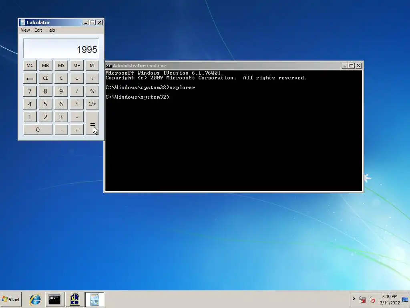Open the window-icon app on taskbar
The image size is (410, 308).
[75, 299]
